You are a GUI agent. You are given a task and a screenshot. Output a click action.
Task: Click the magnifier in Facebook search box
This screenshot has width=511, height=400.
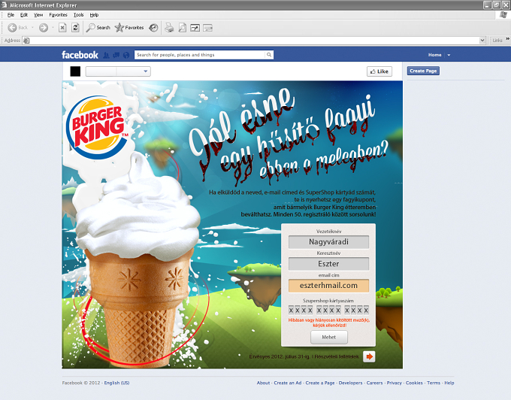pos(269,55)
